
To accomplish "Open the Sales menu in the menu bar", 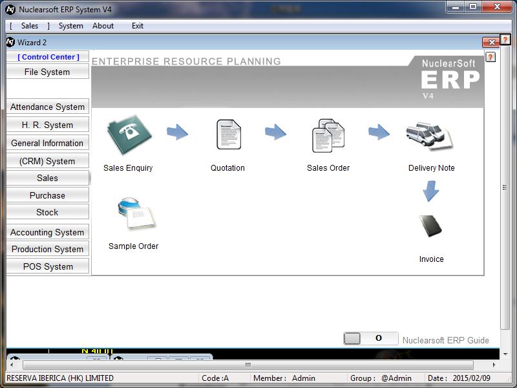I will click(x=30, y=26).
